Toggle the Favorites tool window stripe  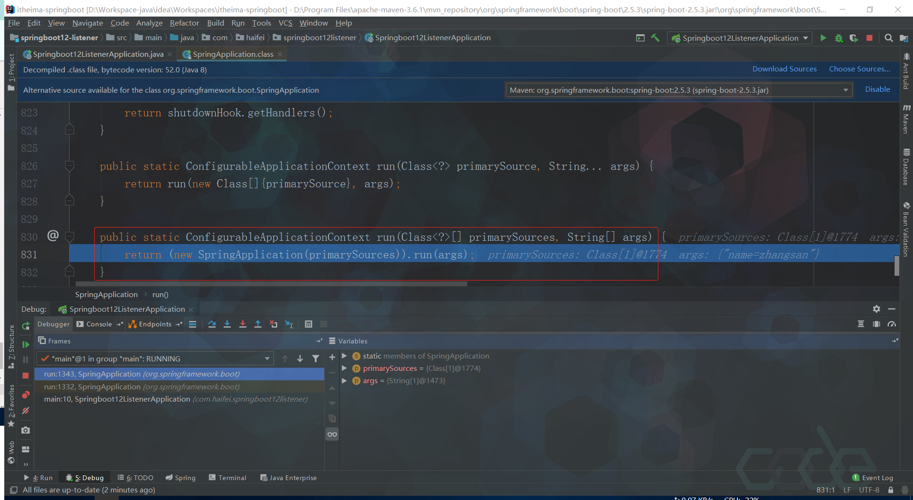tap(11, 405)
